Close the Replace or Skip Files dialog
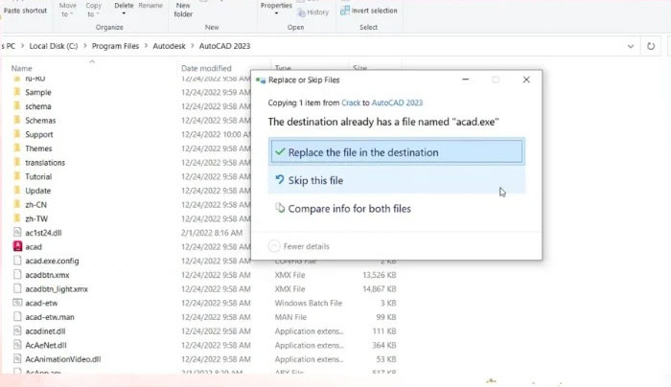 (x=526, y=80)
